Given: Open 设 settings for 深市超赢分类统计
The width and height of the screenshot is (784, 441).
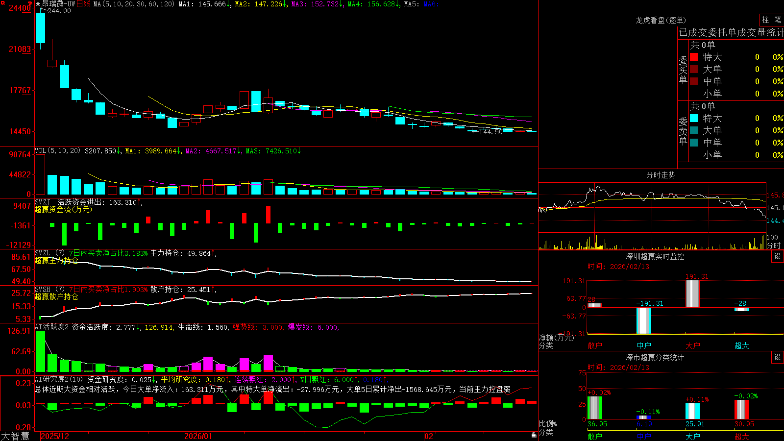Looking at the screenshot, I should pyautogui.click(x=778, y=357).
